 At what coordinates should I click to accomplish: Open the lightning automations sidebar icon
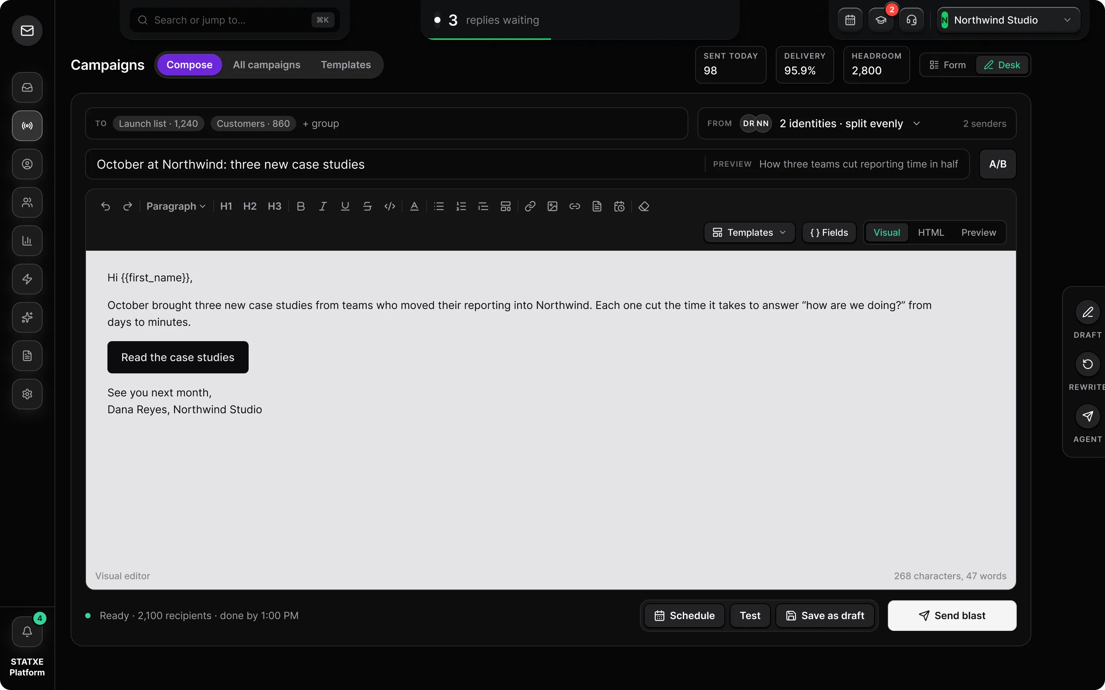click(27, 279)
